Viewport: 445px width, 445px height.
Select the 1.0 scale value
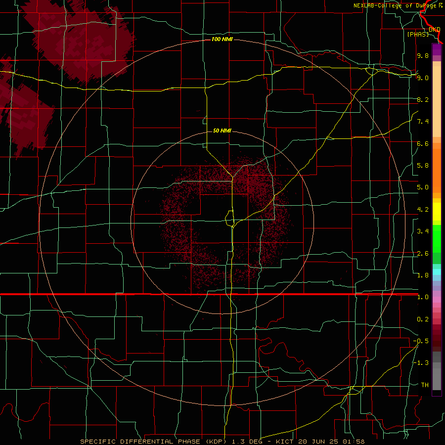[423, 297]
